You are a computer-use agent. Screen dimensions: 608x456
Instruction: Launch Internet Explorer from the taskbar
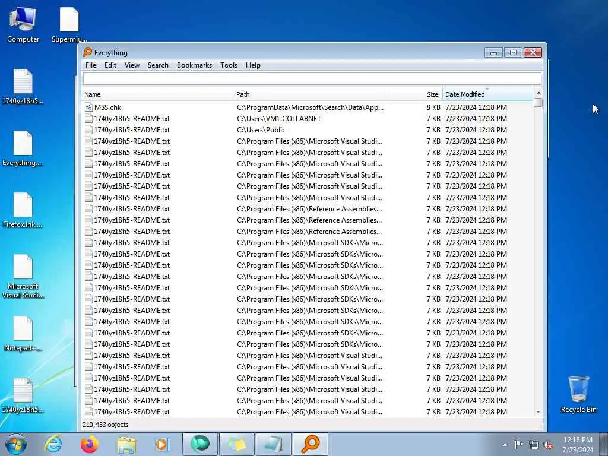point(53,444)
